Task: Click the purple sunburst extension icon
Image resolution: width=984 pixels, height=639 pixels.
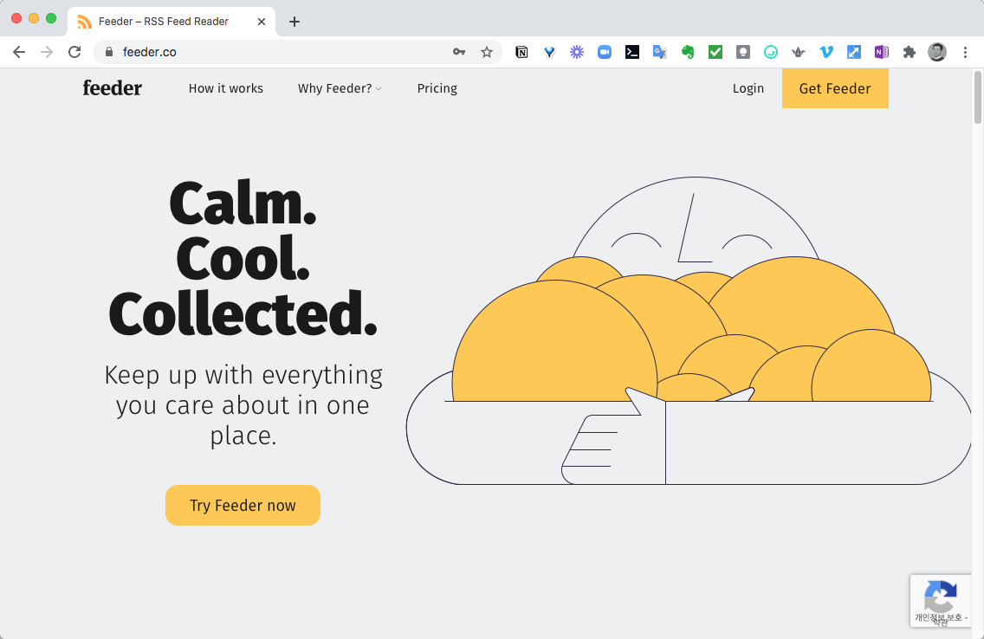Action: 577,52
